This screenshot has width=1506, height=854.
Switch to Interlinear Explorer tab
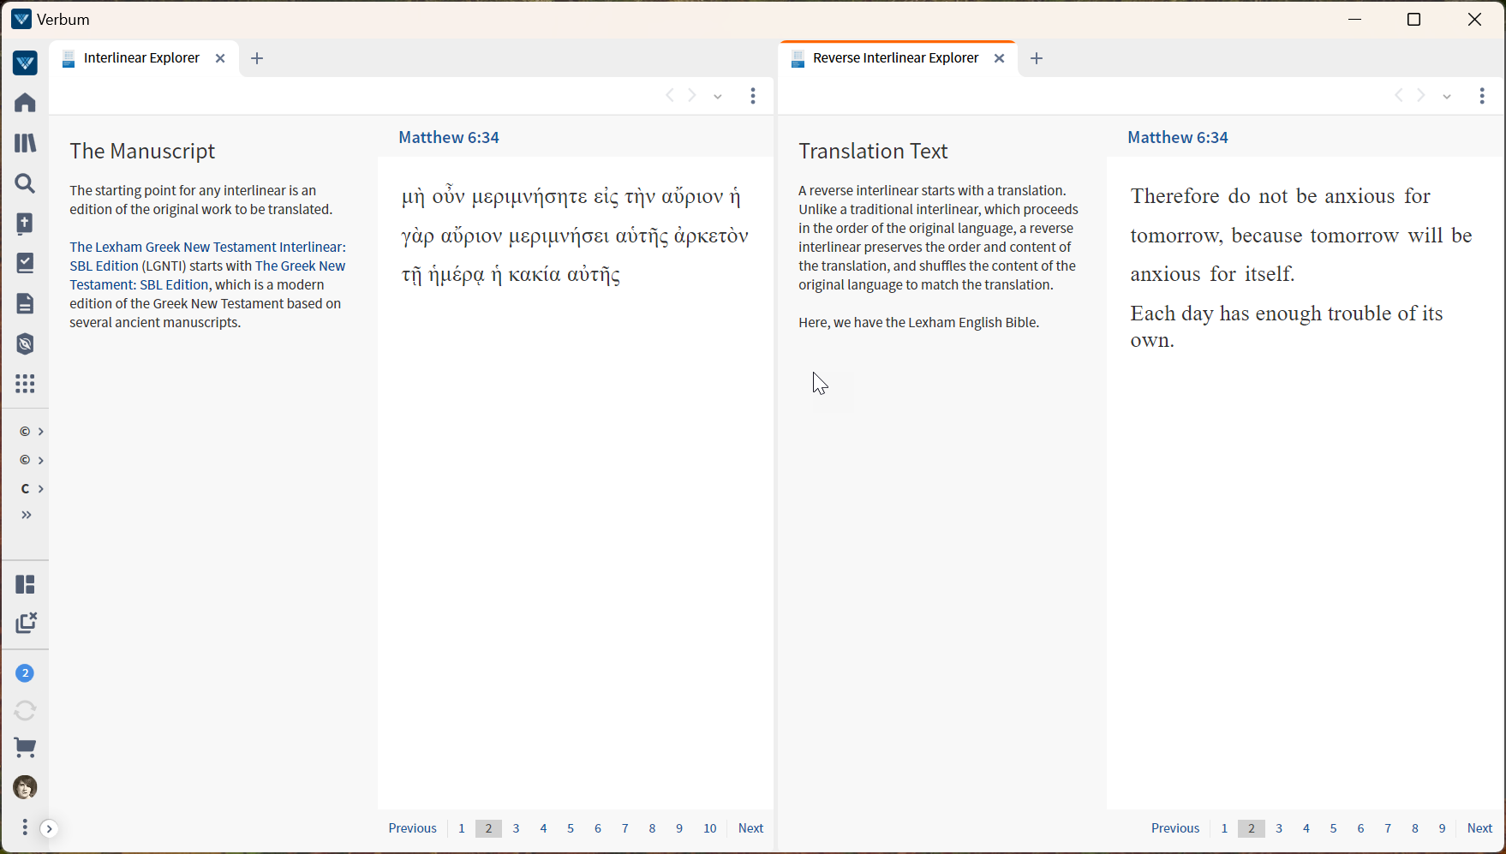click(141, 58)
